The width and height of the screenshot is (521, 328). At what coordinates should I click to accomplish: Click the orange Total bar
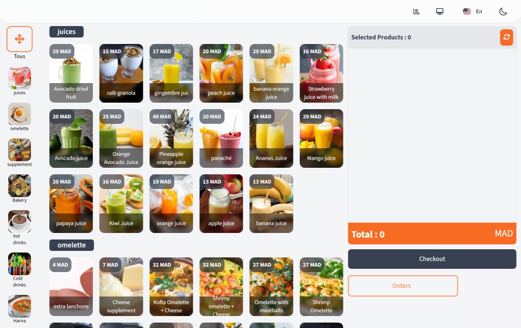[432, 234]
